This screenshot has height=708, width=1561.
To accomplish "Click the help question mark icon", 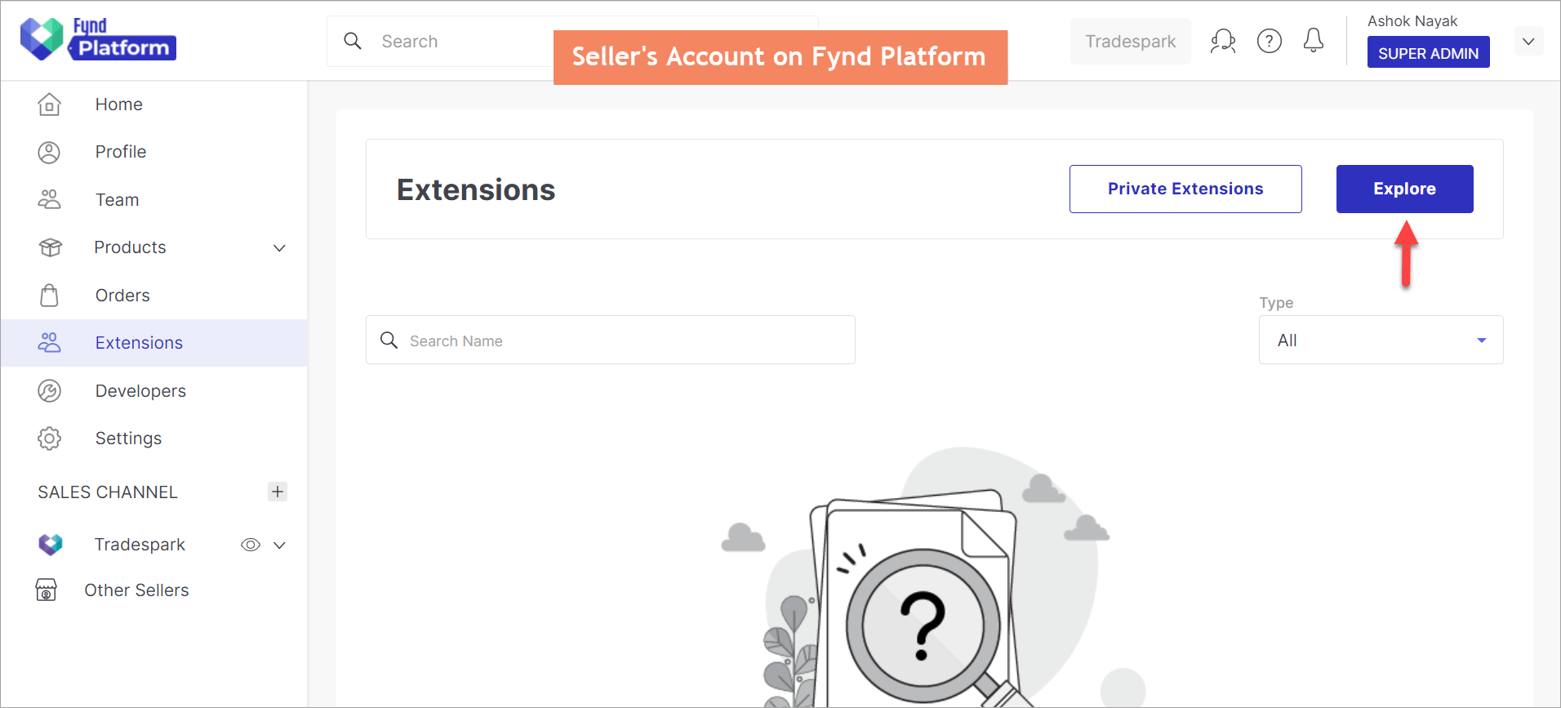I will pyautogui.click(x=1269, y=41).
